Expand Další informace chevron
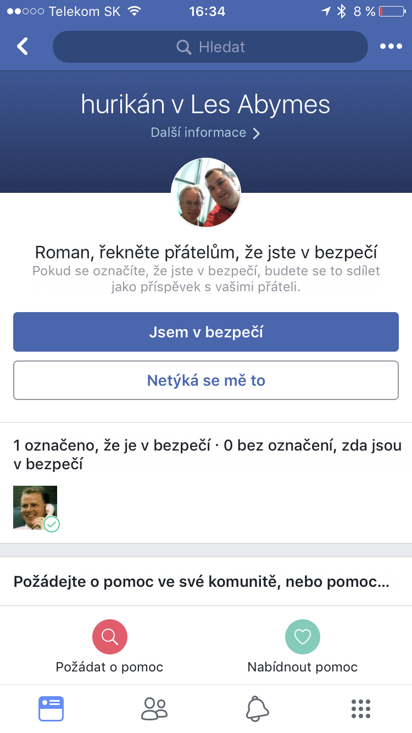Screen dimensions: 412x733 click(256, 134)
